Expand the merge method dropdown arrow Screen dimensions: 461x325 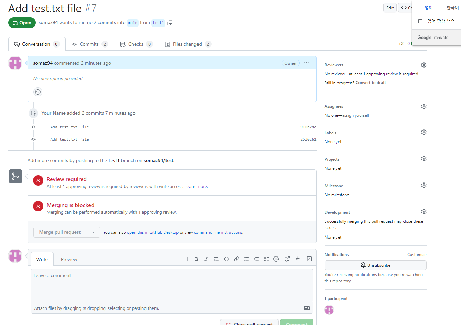point(93,232)
